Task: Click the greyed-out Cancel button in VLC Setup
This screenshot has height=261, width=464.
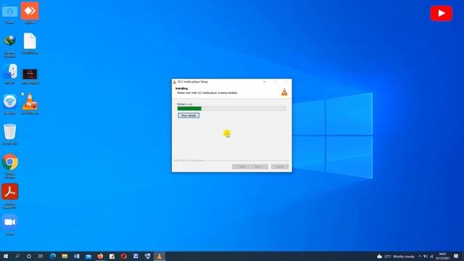Action: (280, 167)
